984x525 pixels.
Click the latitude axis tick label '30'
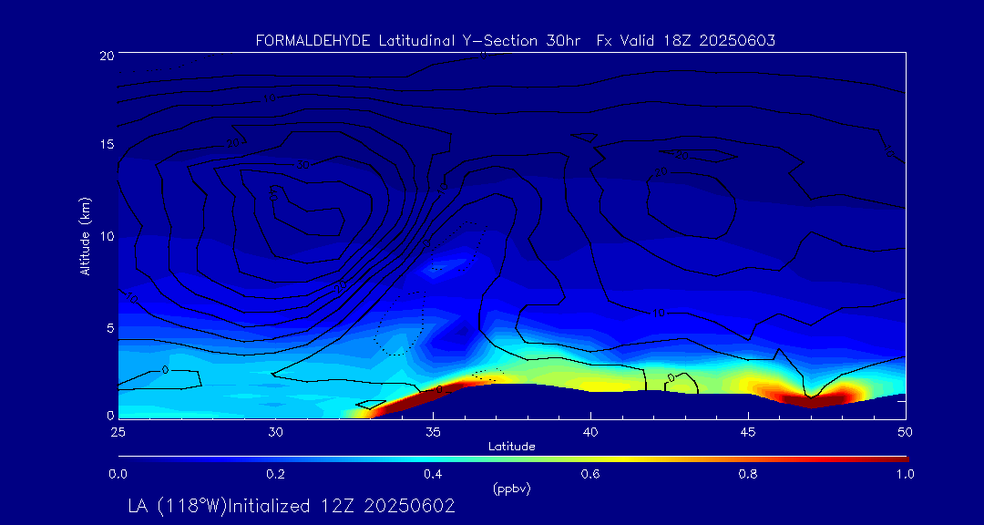click(275, 432)
